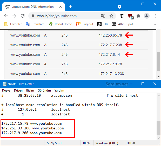Screen dimensions: 161x146
Task: Open the Dosya menu in Notepad
Action: click(6, 91)
